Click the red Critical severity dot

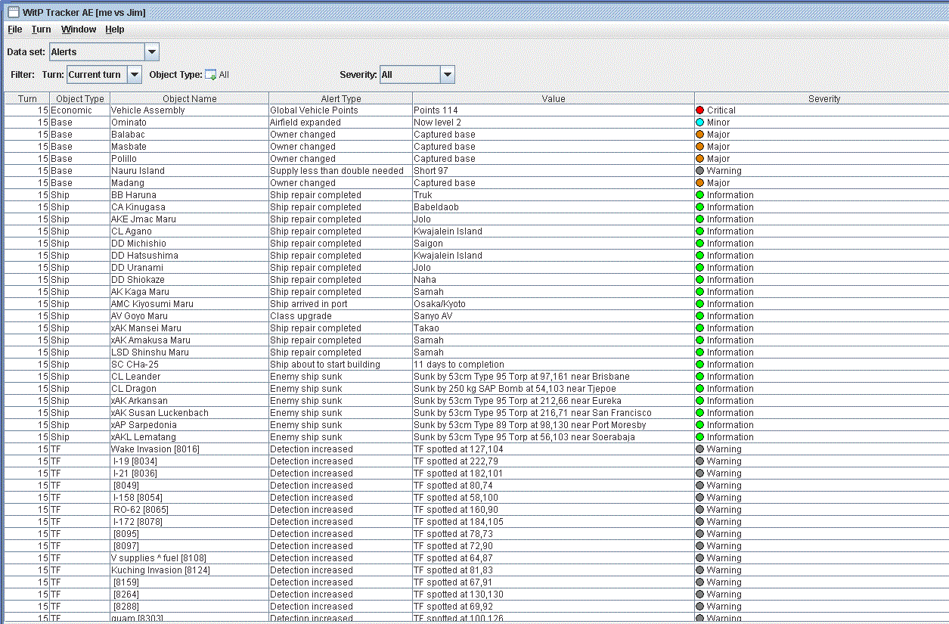coord(699,110)
